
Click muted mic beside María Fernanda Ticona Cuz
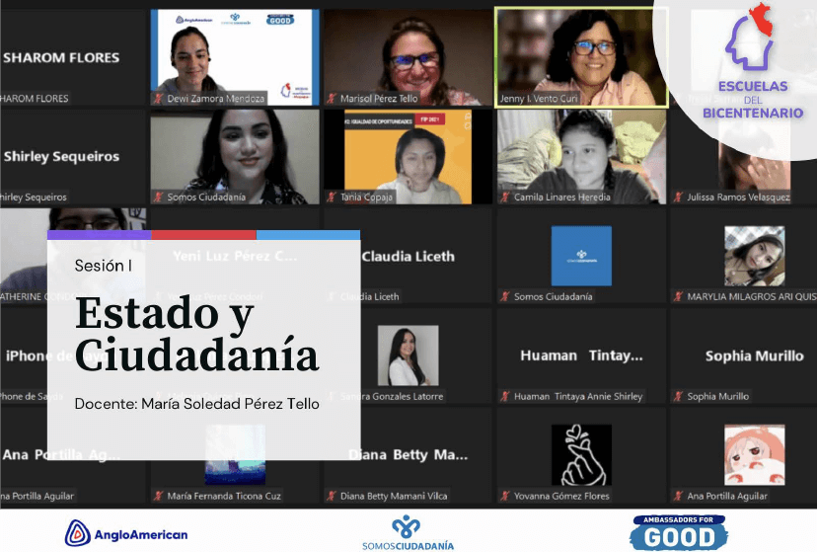[158, 496]
